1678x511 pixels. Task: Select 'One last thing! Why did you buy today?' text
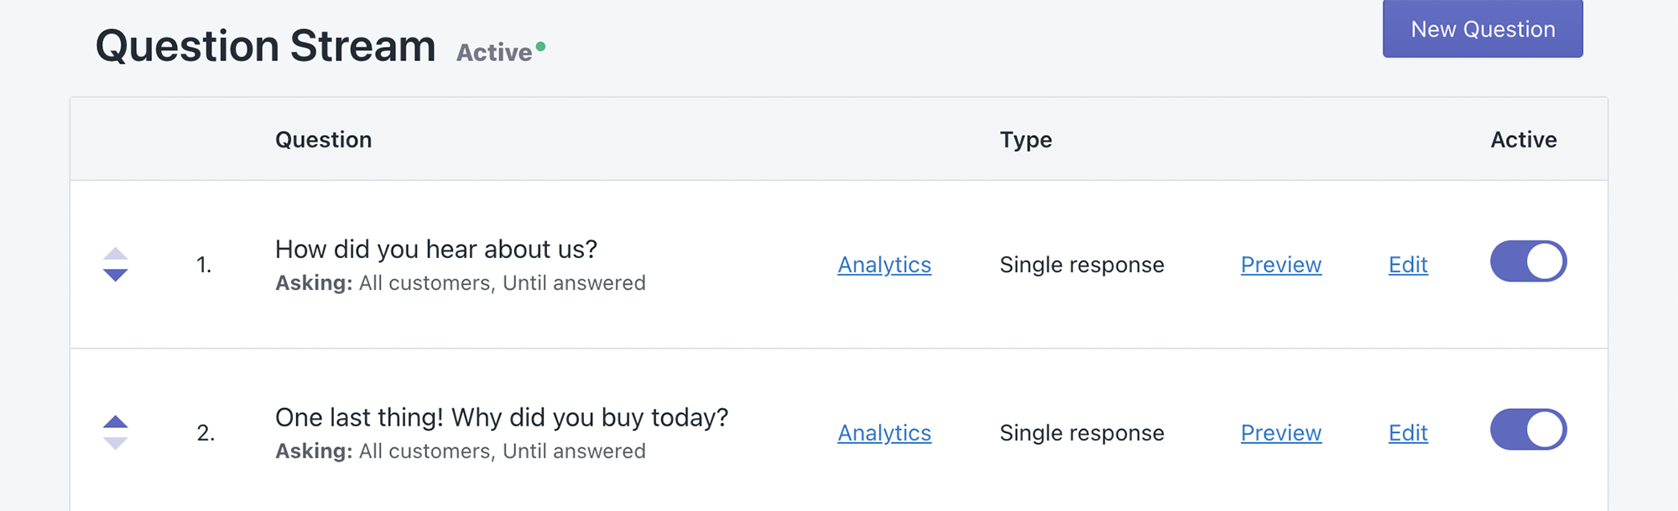(x=501, y=417)
